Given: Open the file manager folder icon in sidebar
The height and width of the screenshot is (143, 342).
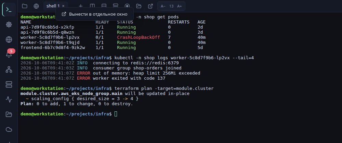Looking at the screenshot, I should pyautogui.click(x=9, y=114).
